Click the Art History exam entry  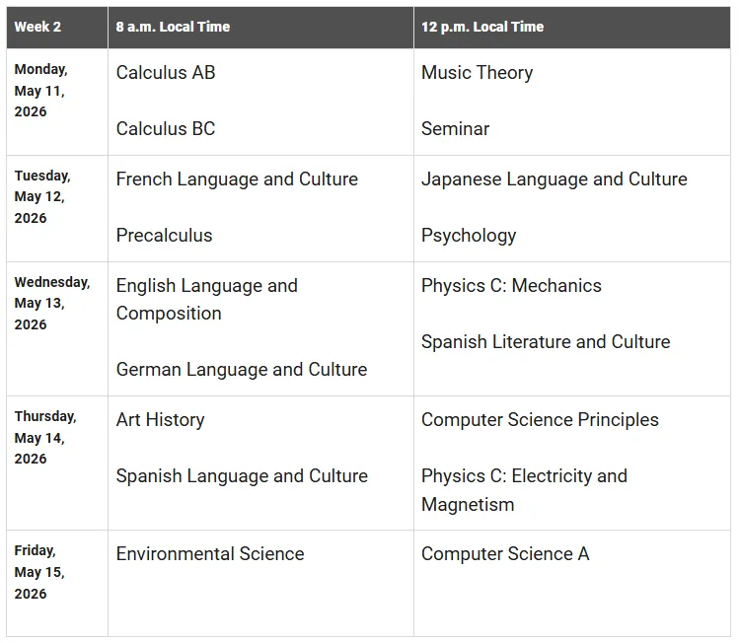click(160, 420)
